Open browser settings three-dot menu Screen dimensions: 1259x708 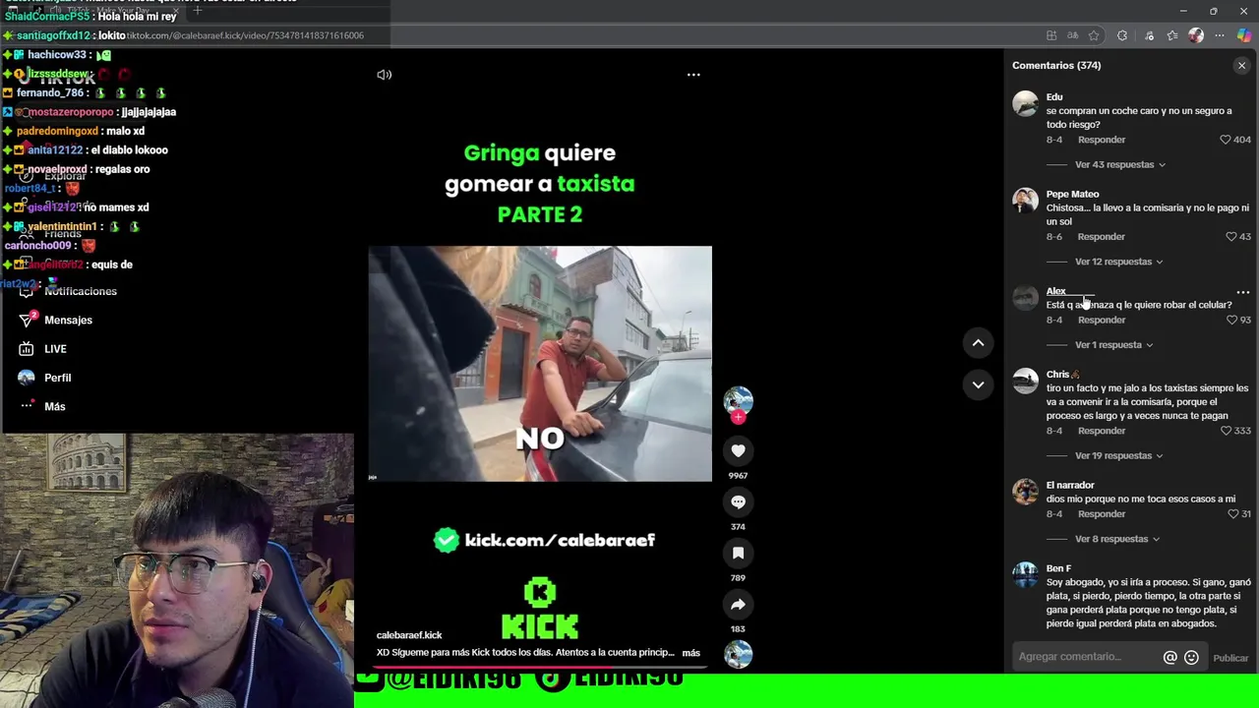point(1220,35)
